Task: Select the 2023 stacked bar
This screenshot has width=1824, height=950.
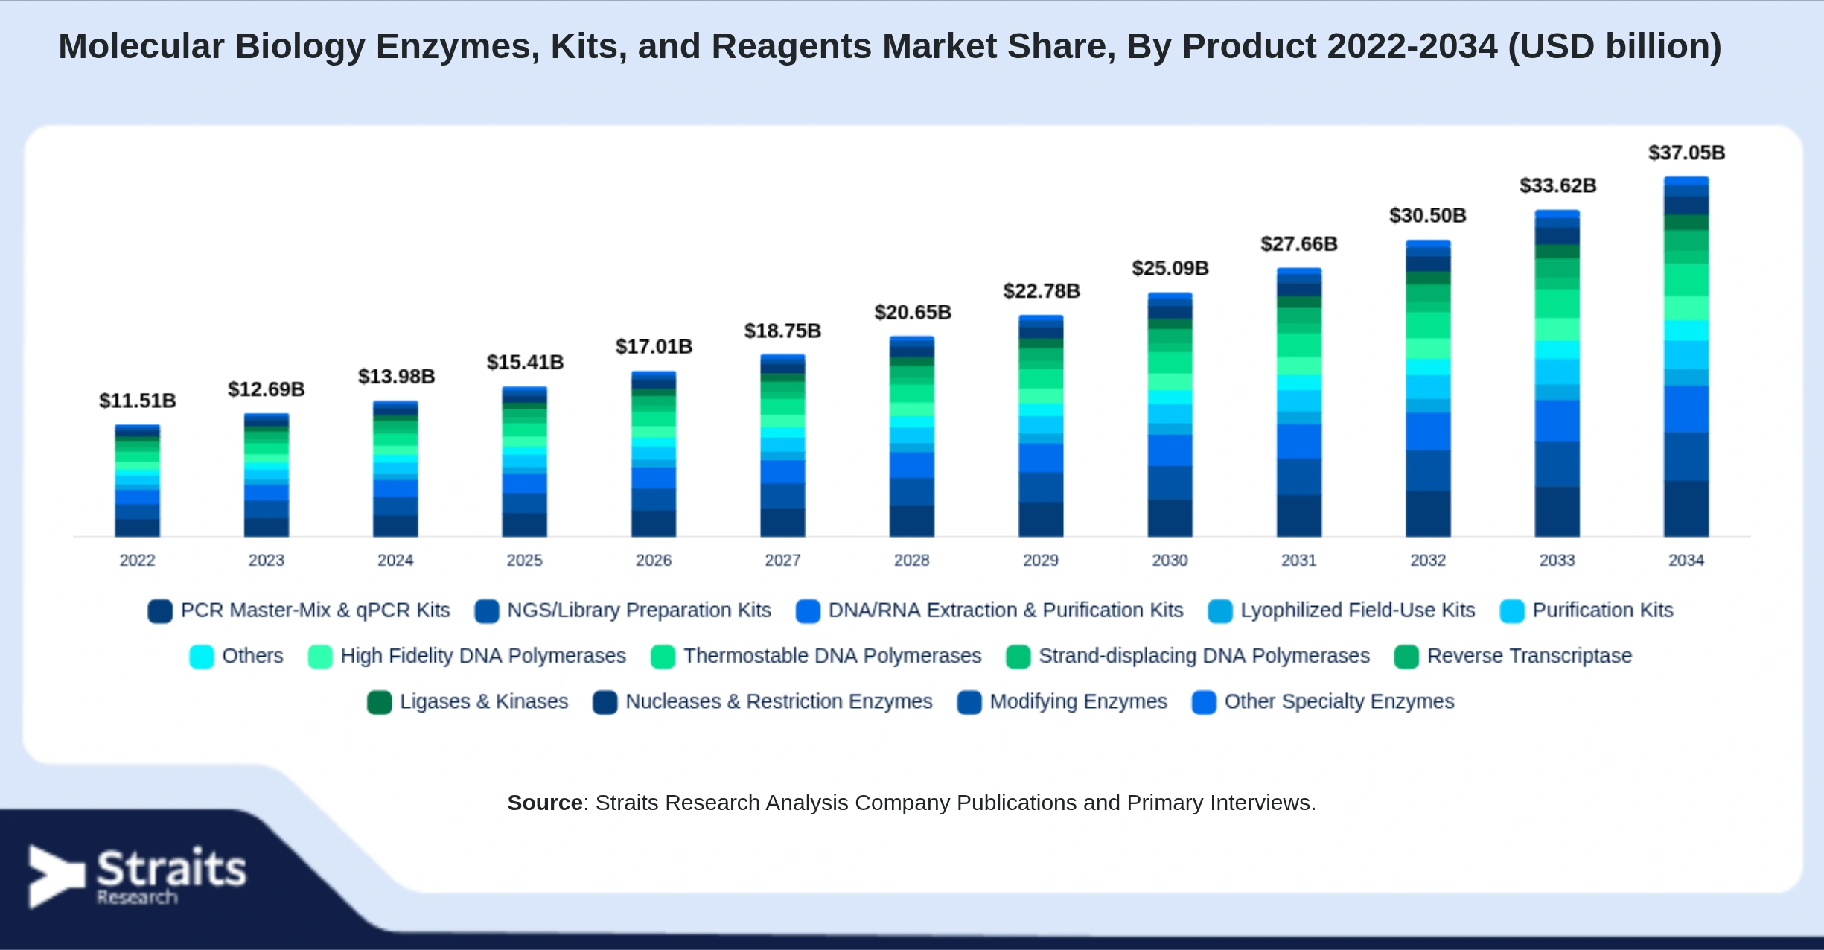Action: (x=267, y=475)
